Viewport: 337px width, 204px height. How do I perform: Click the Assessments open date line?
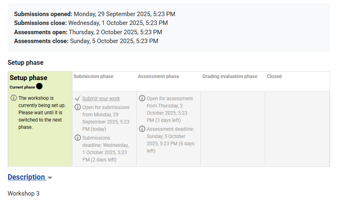pos(88,32)
